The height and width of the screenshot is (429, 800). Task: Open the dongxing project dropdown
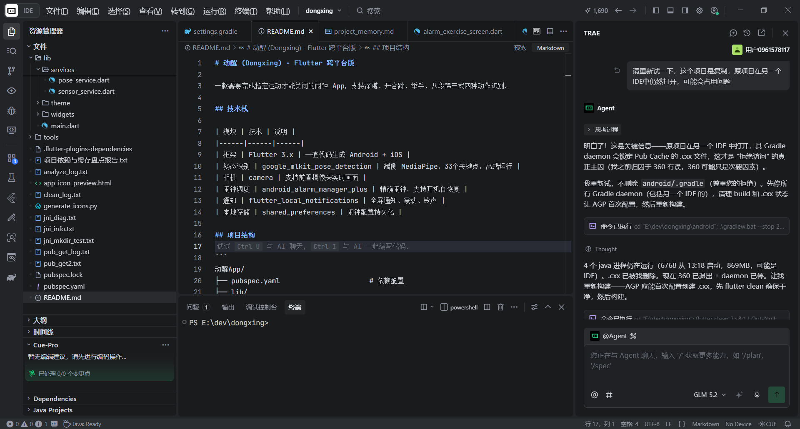pos(323,11)
